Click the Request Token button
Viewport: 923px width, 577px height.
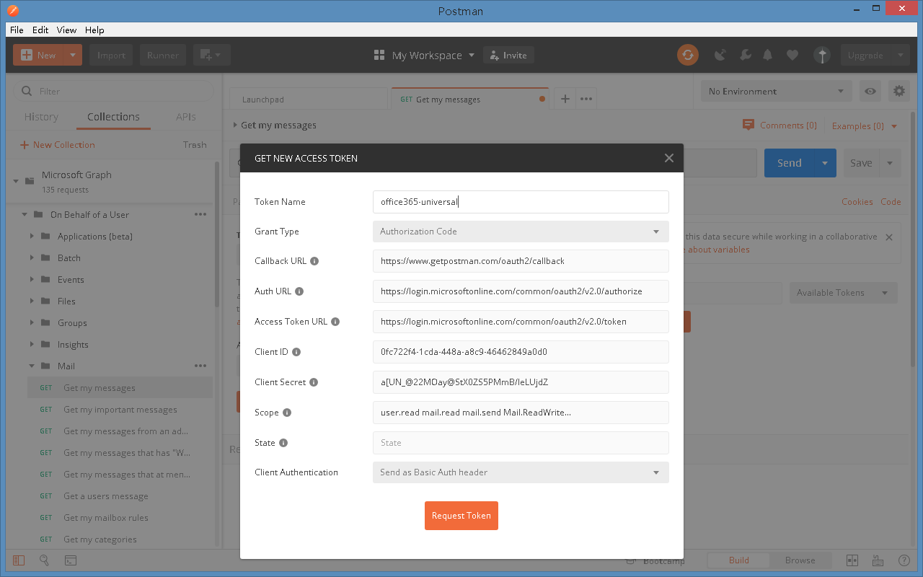[461, 516]
